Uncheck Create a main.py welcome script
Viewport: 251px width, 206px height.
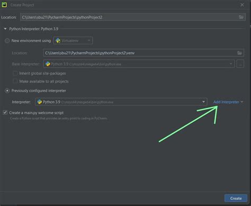pyautogui.click(x=5, y=112)
